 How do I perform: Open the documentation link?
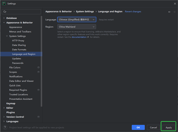80,37
